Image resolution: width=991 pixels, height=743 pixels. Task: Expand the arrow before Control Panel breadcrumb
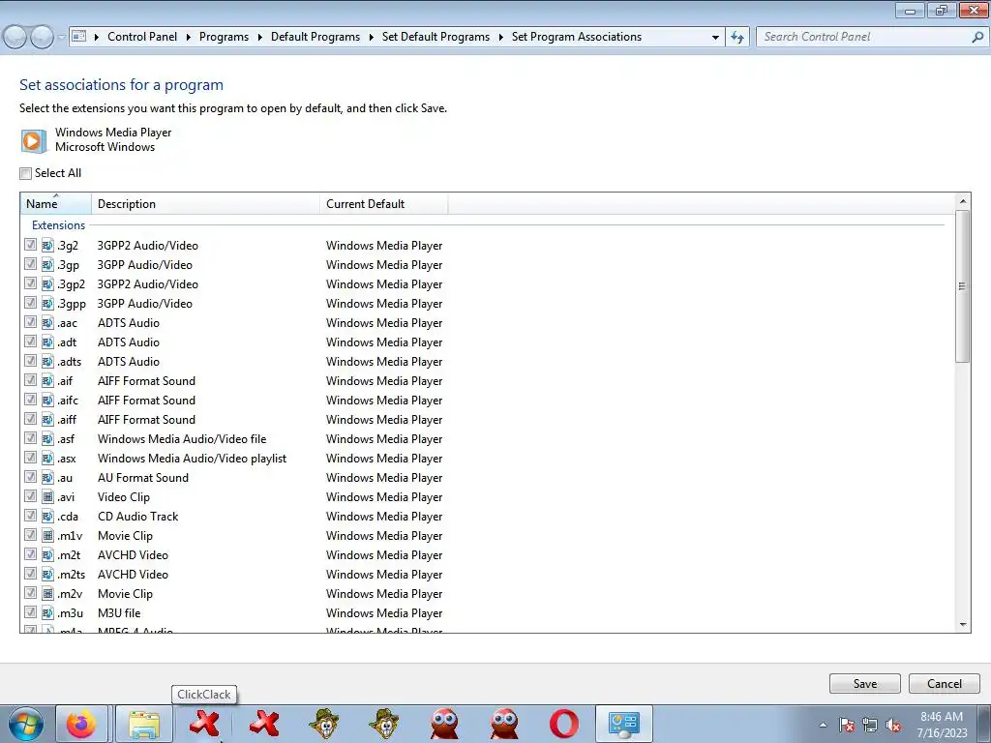[97, 38]
